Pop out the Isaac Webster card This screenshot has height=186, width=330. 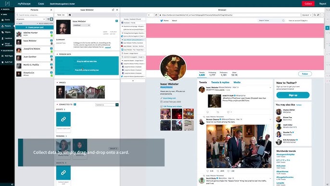tap(113, 10)
